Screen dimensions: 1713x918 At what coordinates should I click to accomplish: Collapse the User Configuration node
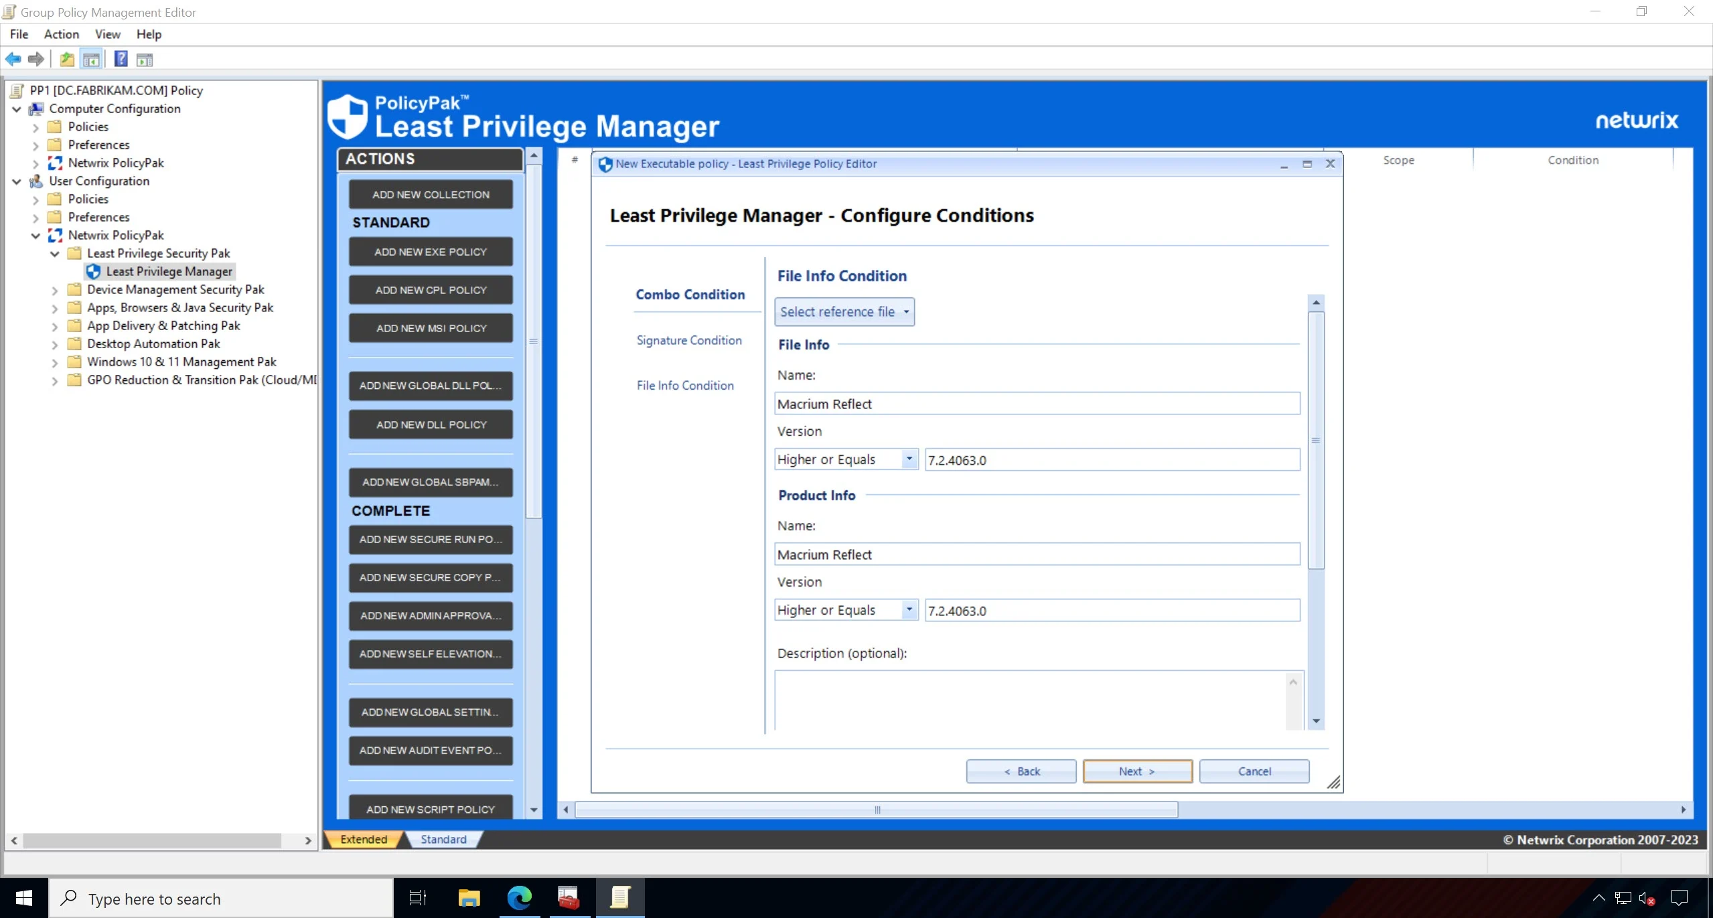pyautogui.click(x=17, y=181)
